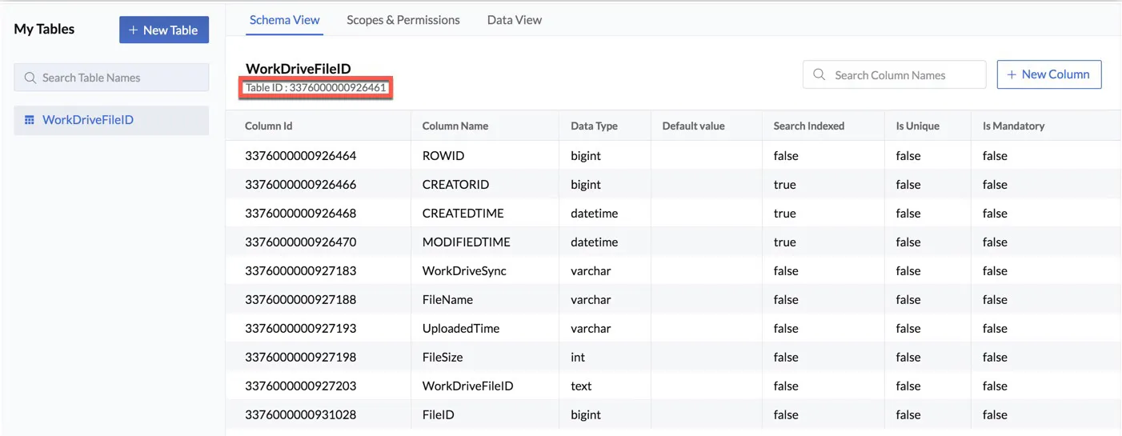Switch to the Schema View tab
The image size is (1122, 436).
pyautogui.click(x=284, y=20)
